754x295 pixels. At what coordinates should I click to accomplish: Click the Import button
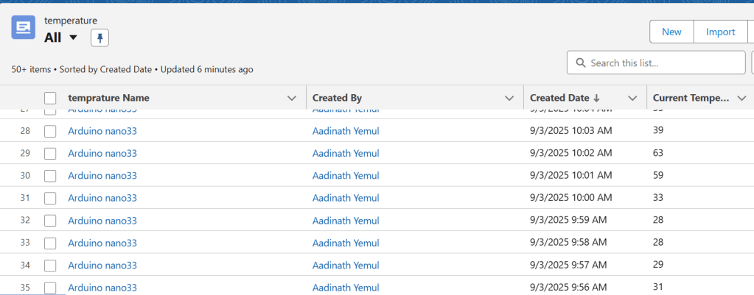[720, 32]
